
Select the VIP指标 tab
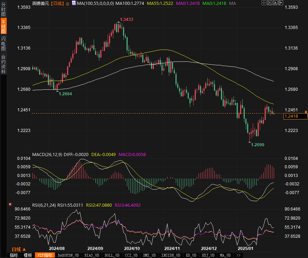[x=44, y=255]
